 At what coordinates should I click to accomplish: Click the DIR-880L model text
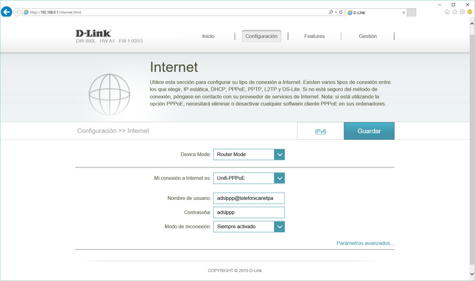[x=86, y=41]
